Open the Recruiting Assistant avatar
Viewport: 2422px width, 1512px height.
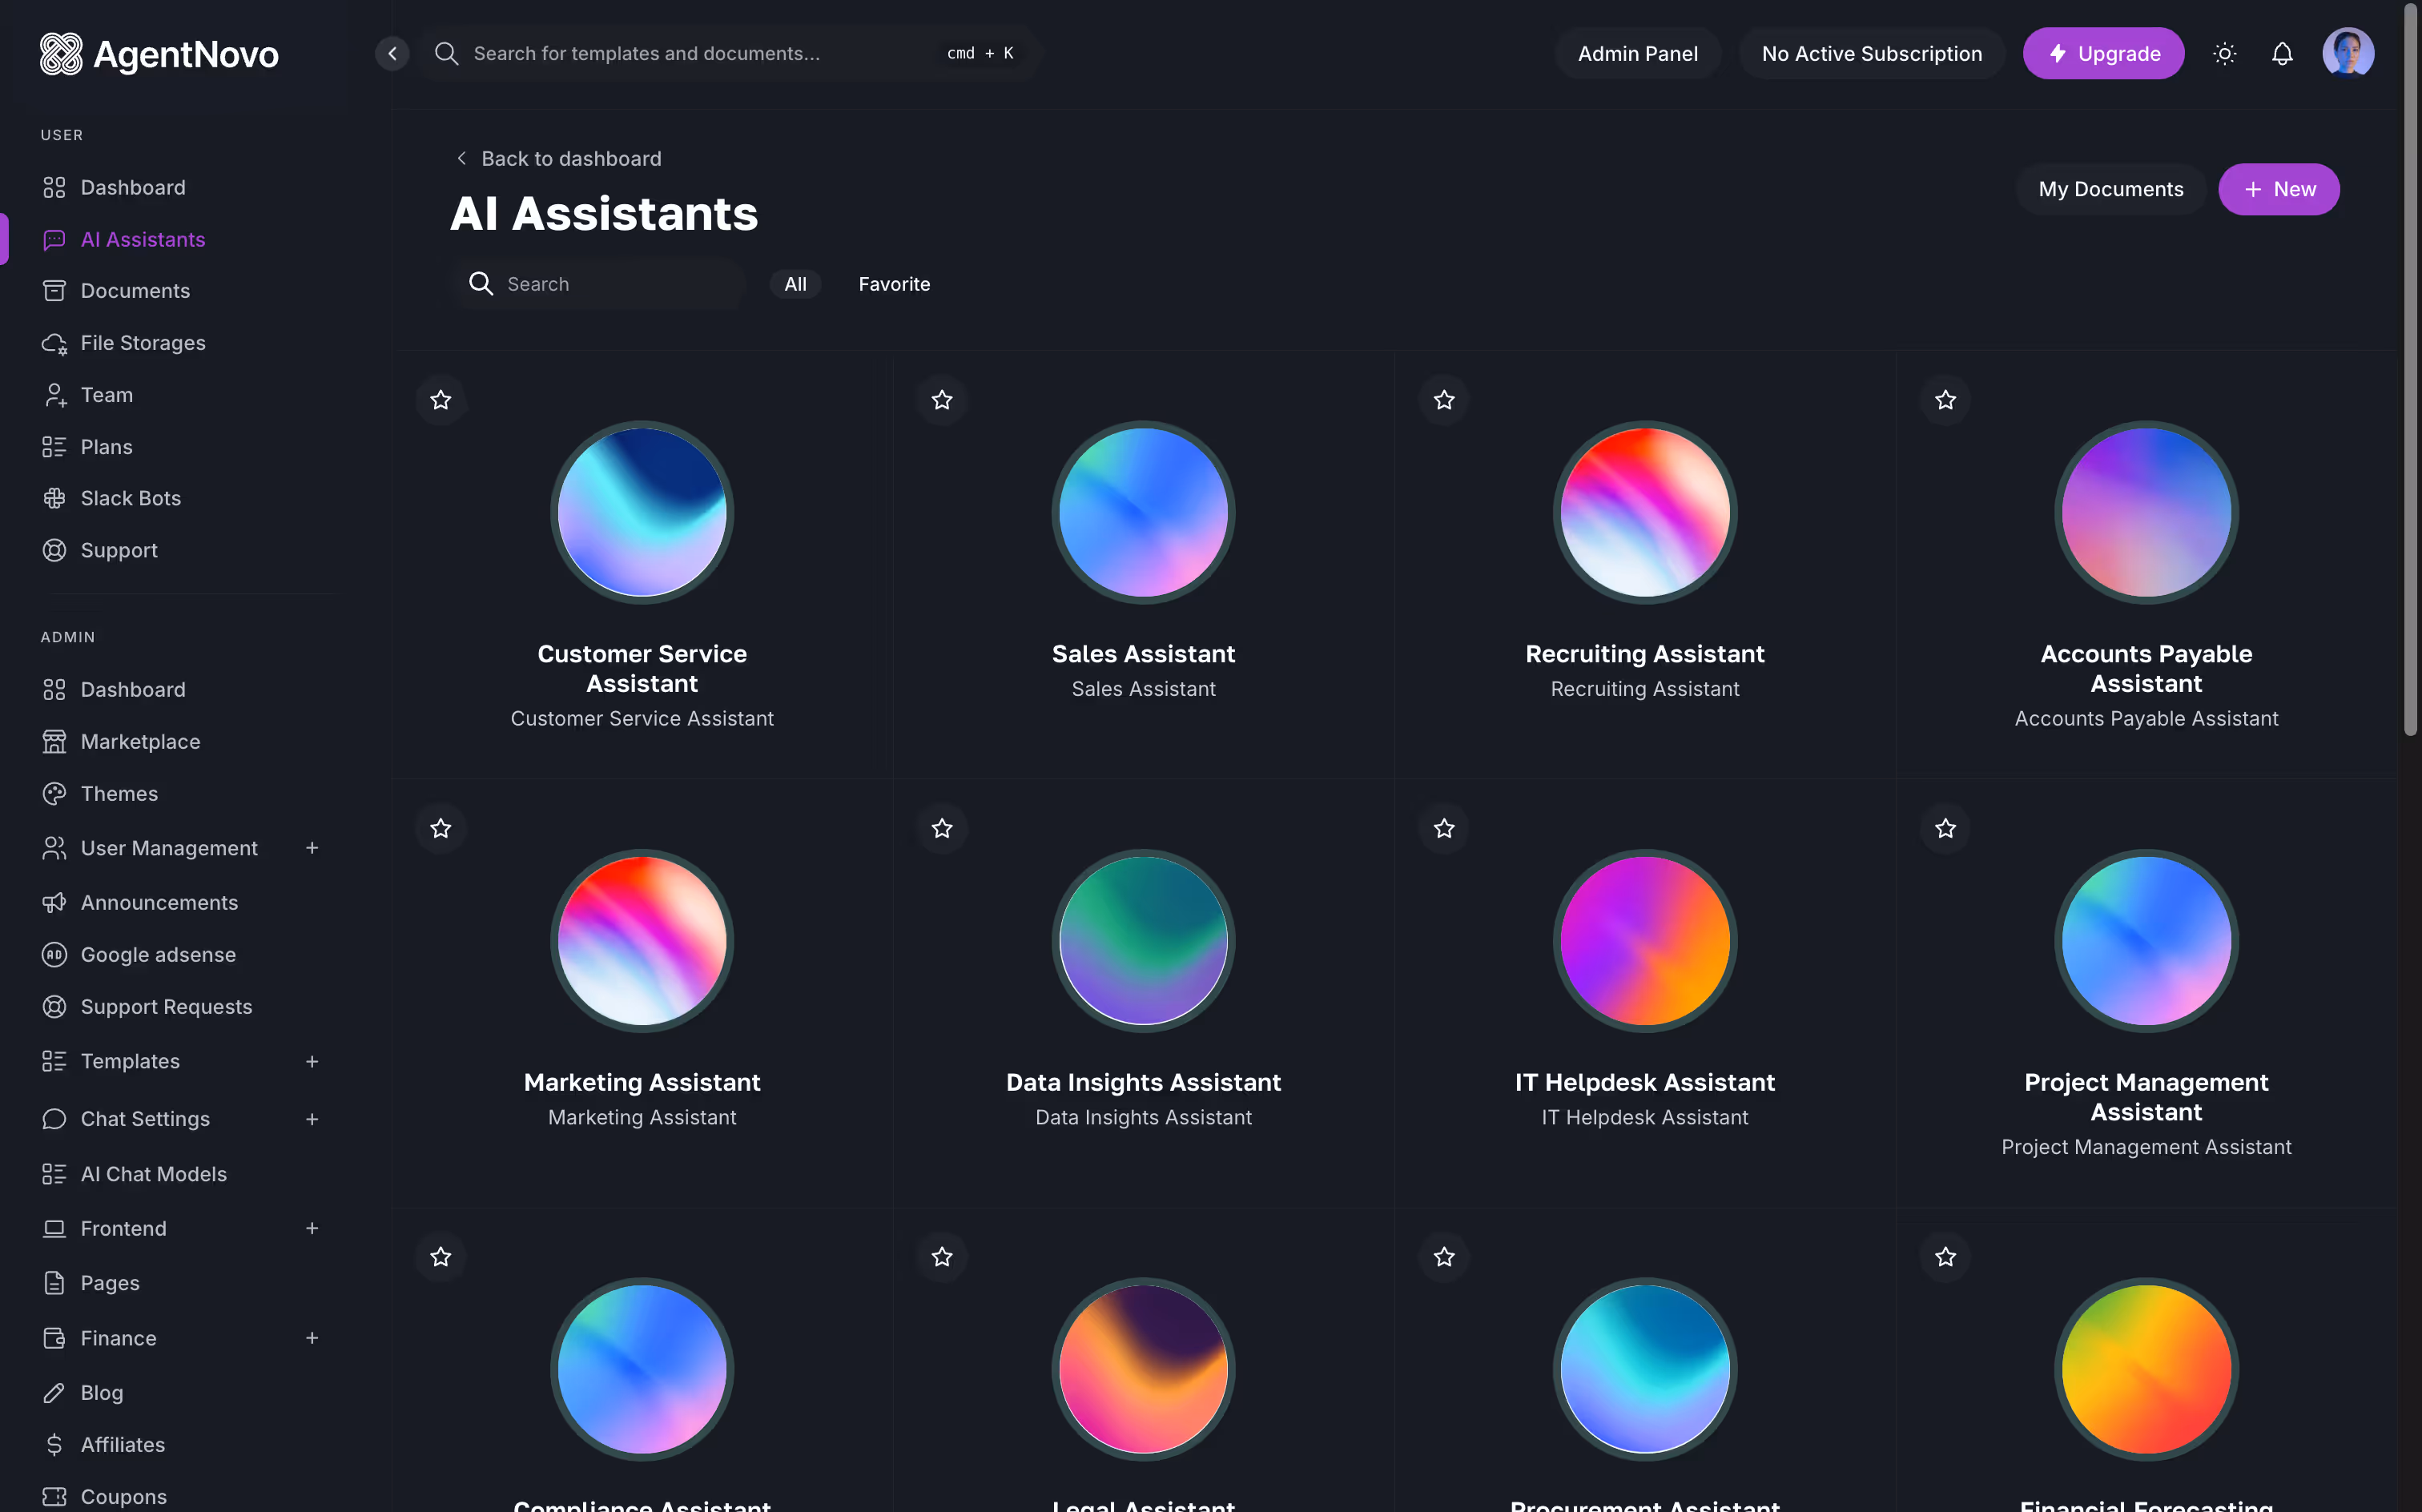[x=1645, y=512]
